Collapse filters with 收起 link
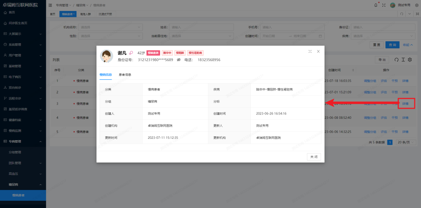421x208 pixels. pos(408,45)
